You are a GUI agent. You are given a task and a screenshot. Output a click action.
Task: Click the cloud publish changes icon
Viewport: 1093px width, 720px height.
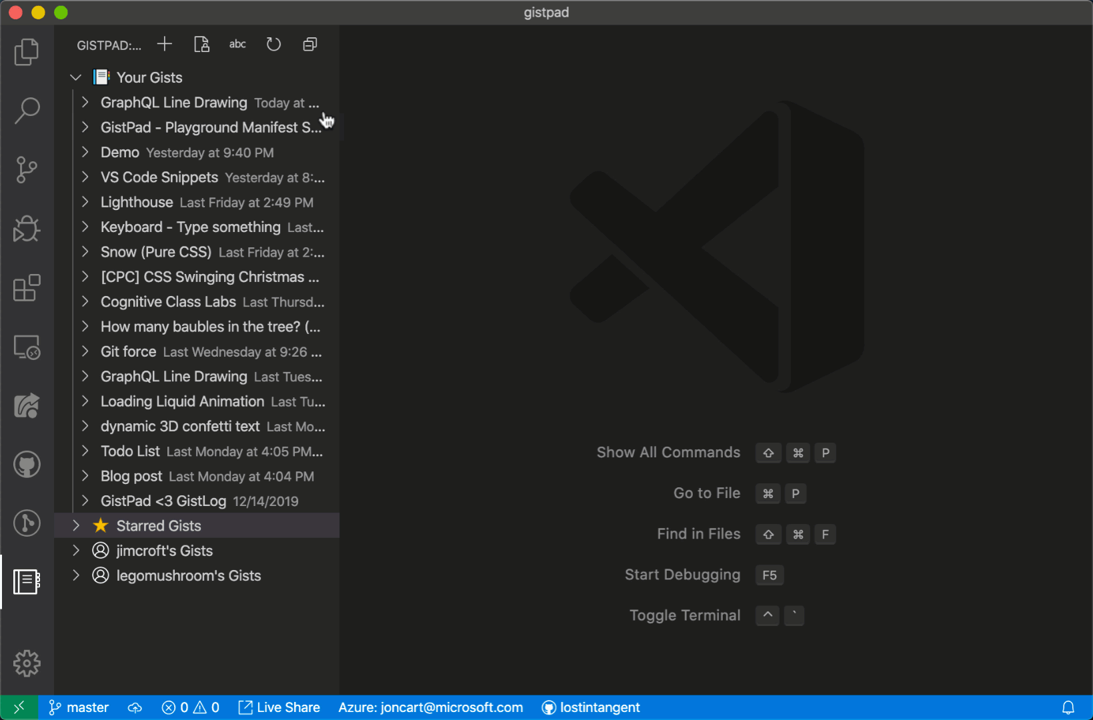[x=135, y=707]
